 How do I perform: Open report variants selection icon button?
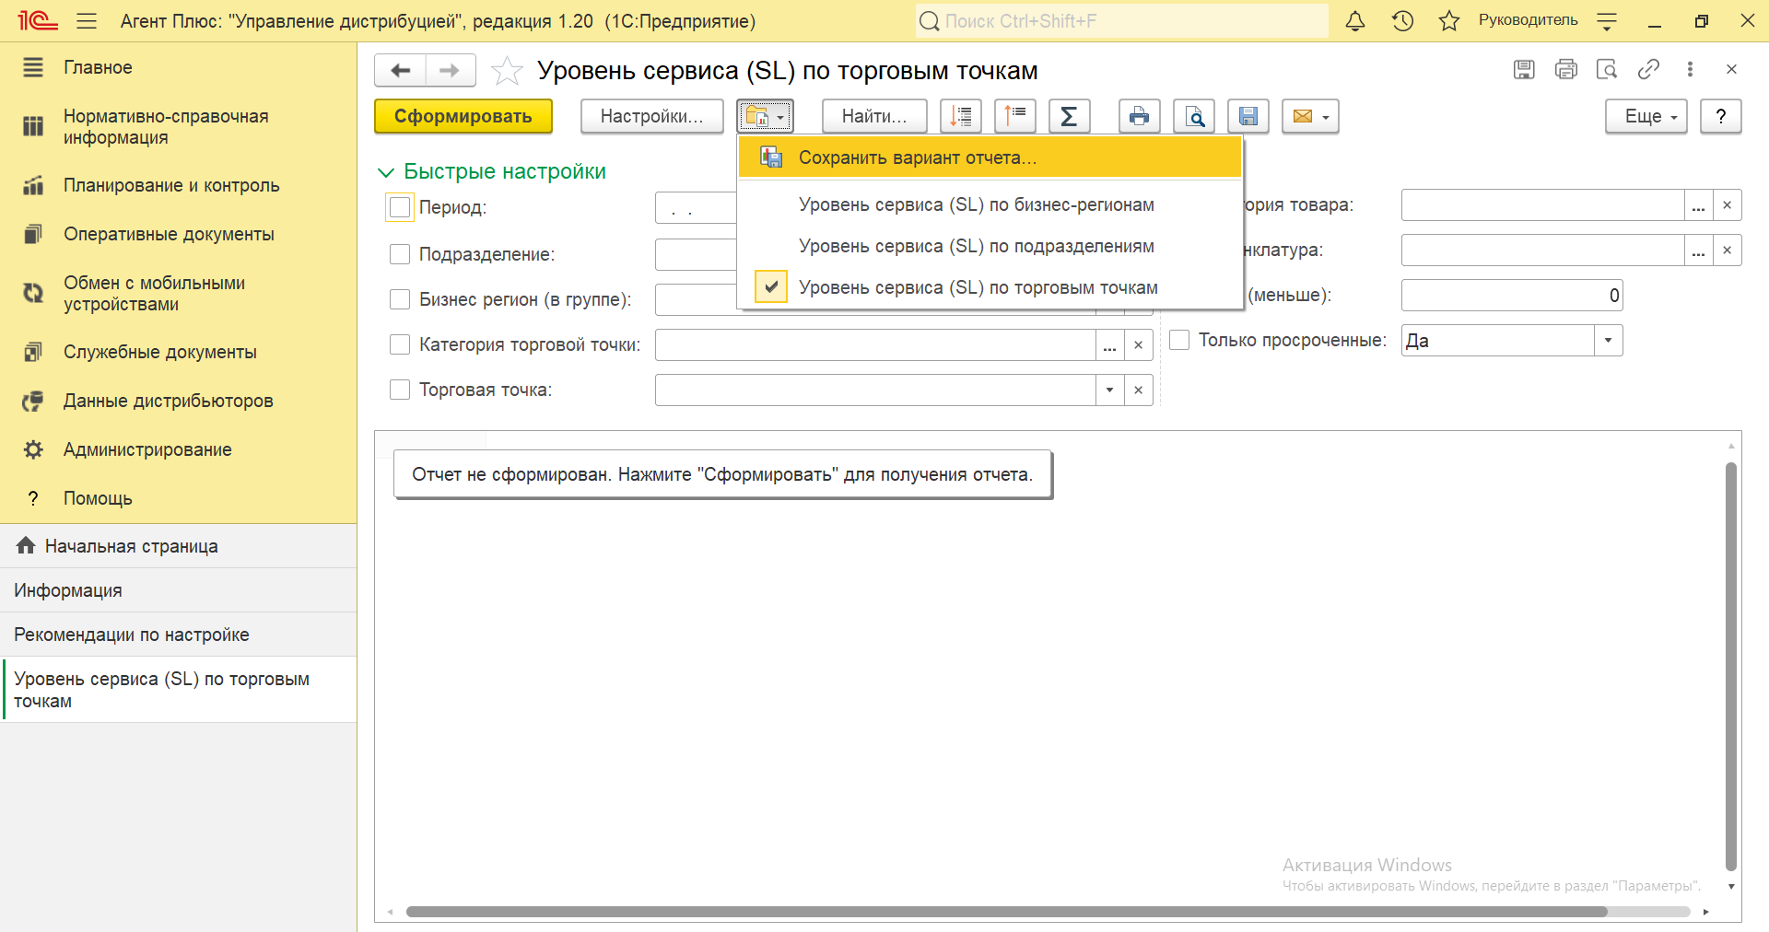(x=765, y=117)
